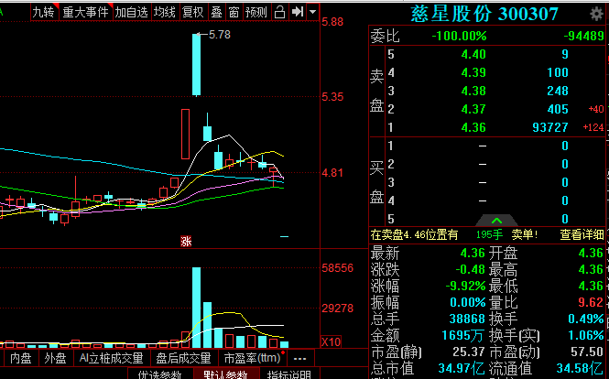This screenshot has width=609, height=379.
Task: Select the 外盘 indicator tab
Action: coord(57,358)
